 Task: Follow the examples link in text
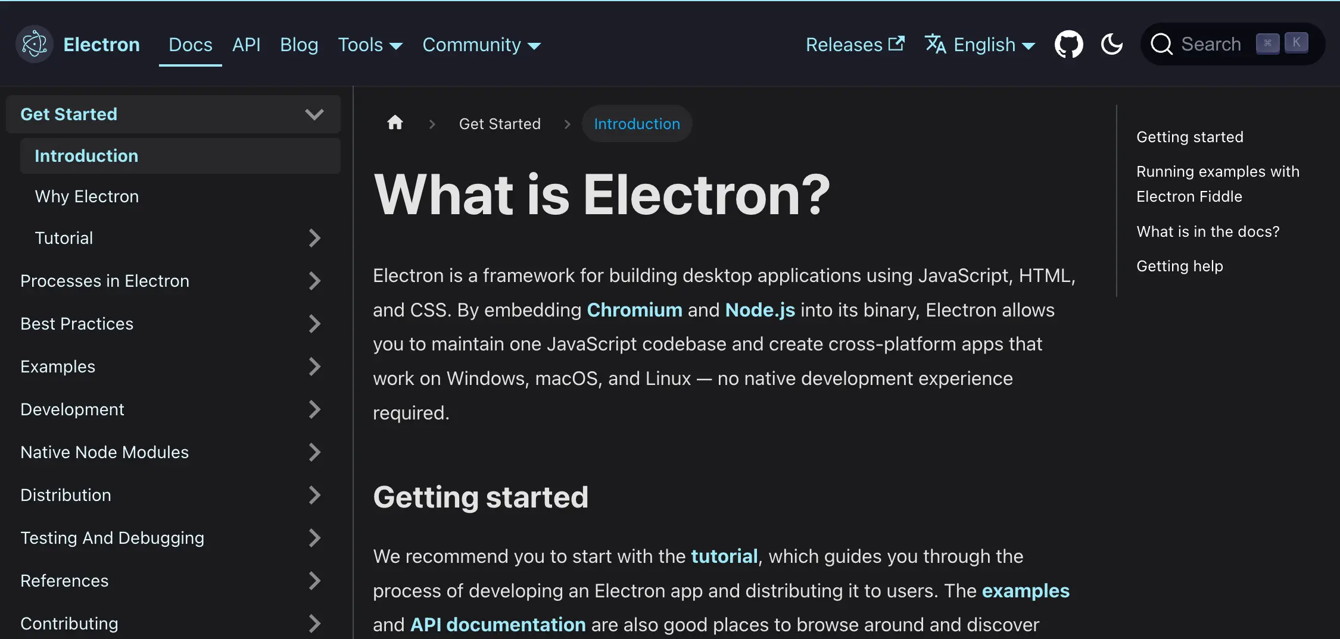pos(1026,591)
